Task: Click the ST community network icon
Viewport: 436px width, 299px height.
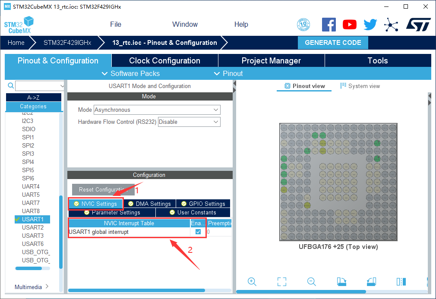Action: point(391,25)
